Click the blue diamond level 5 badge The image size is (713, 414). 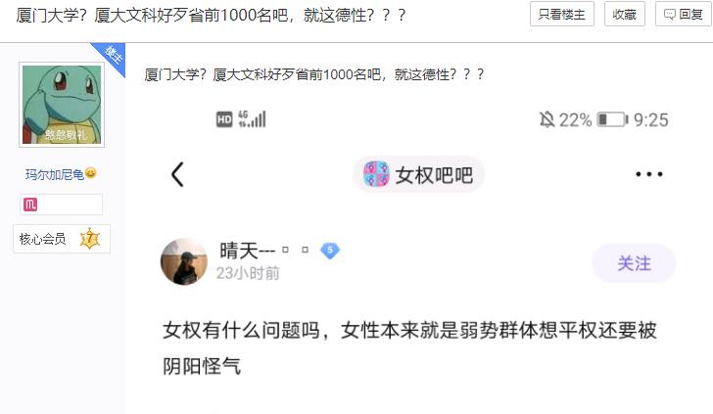(x=330, y=251)
